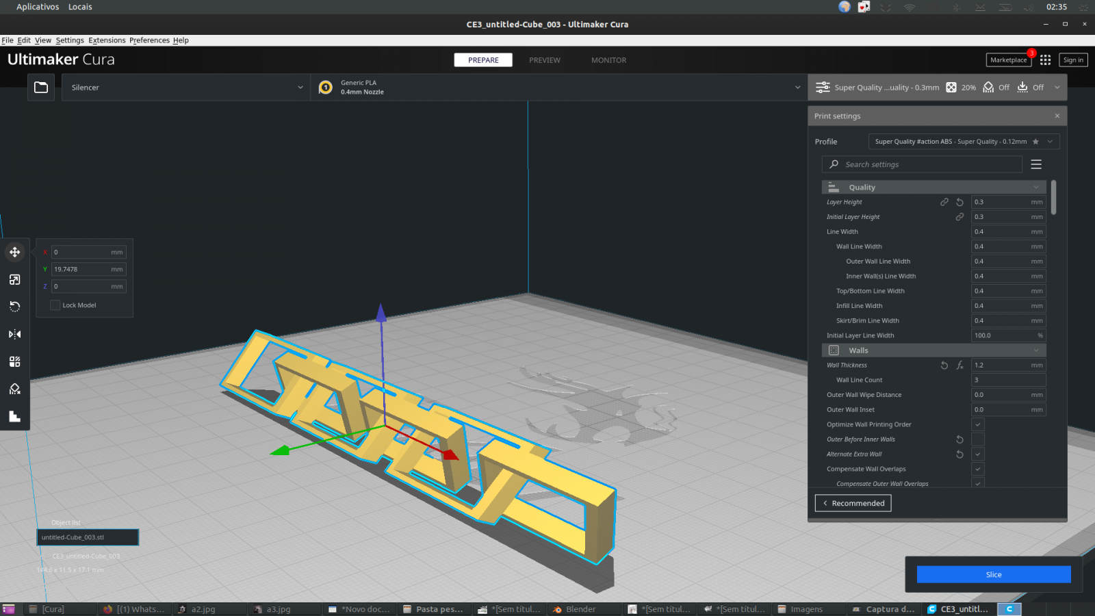The width and height of the screenshot is (1095, 616).
Task: Click the X position input field
Action: pyautogui.click(x=89, y=252)
